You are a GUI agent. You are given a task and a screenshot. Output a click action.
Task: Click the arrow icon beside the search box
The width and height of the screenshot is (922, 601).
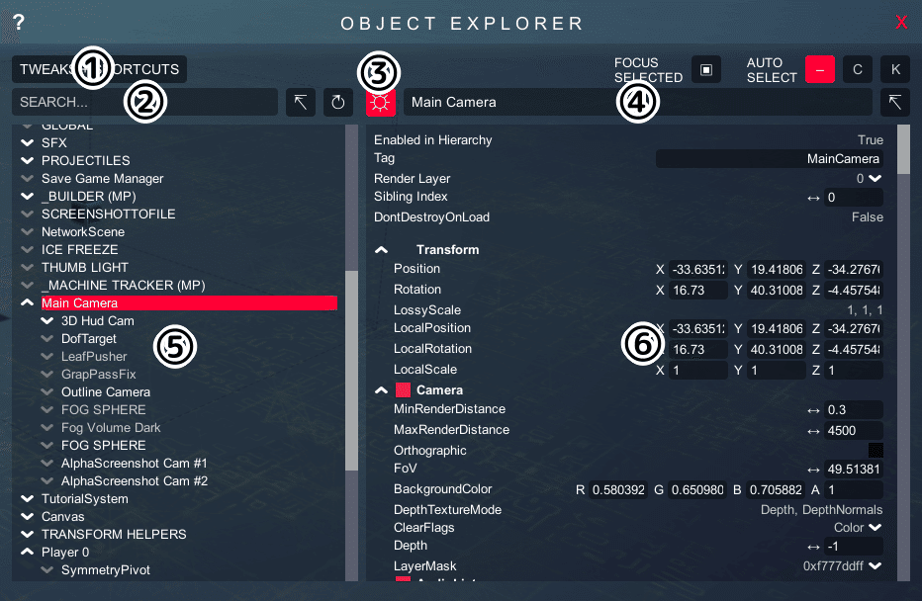(301, 102)
